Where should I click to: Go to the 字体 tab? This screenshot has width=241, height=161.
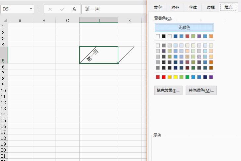click(193, 7)
